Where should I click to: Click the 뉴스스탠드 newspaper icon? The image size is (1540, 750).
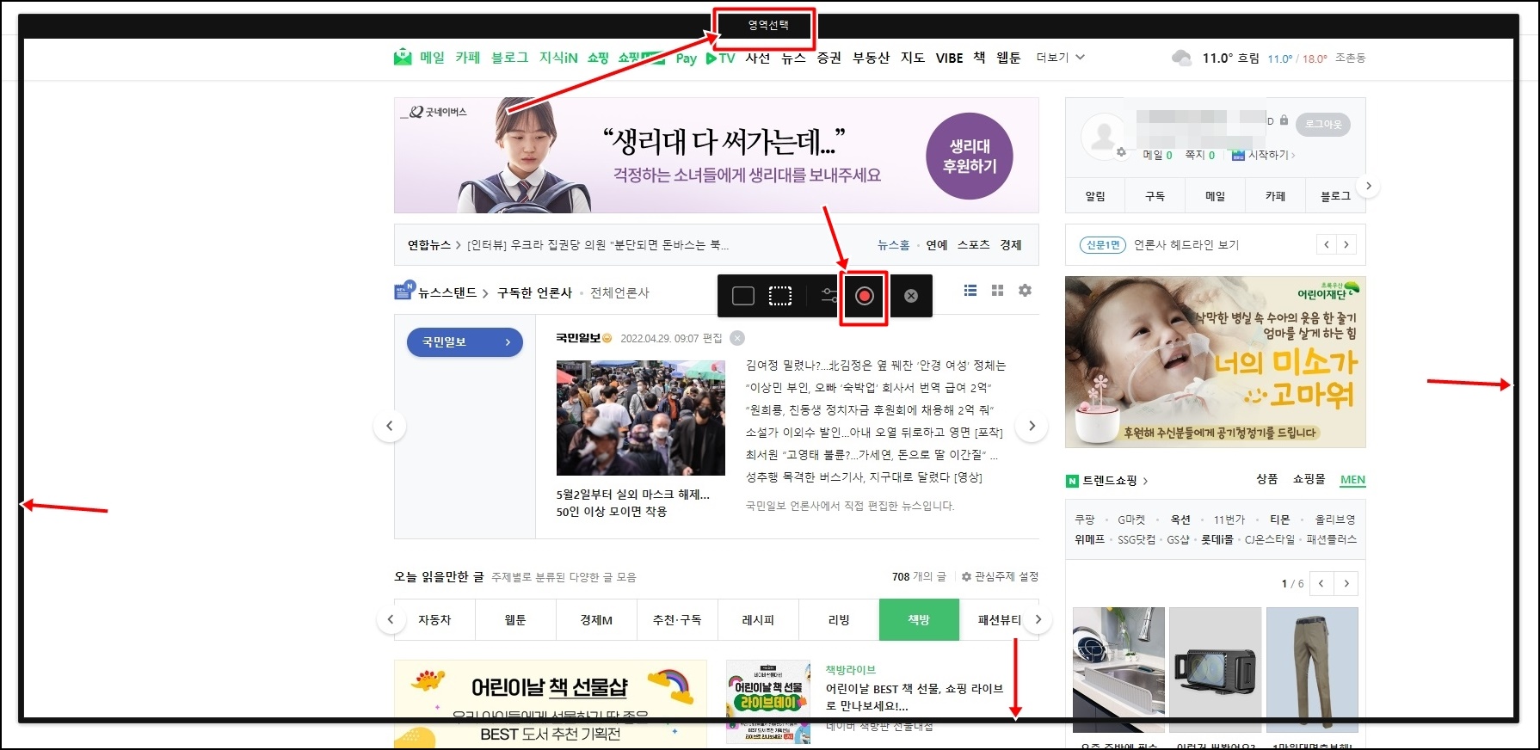[x=404, y=291]
